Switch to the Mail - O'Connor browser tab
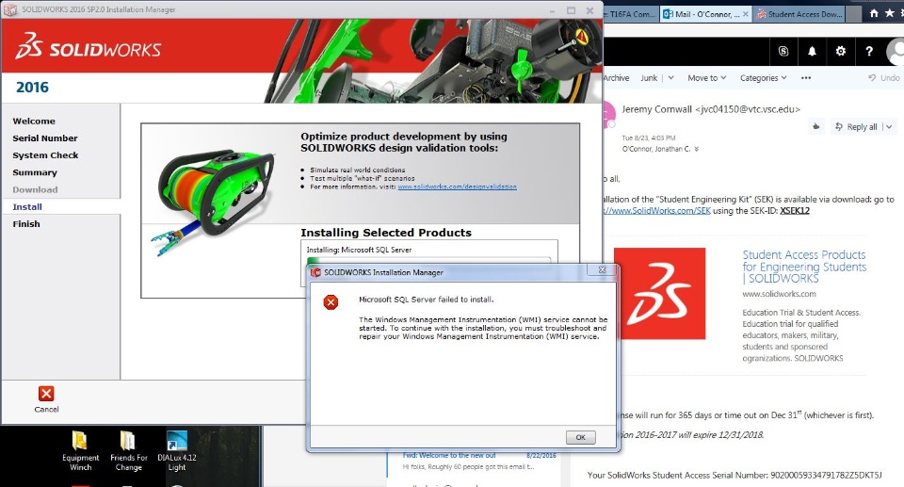 point(705,14)
